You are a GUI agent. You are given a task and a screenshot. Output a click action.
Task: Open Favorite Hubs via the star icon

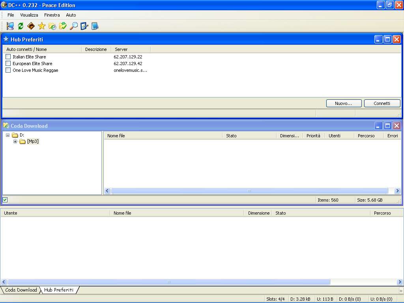tap(42, 26)
